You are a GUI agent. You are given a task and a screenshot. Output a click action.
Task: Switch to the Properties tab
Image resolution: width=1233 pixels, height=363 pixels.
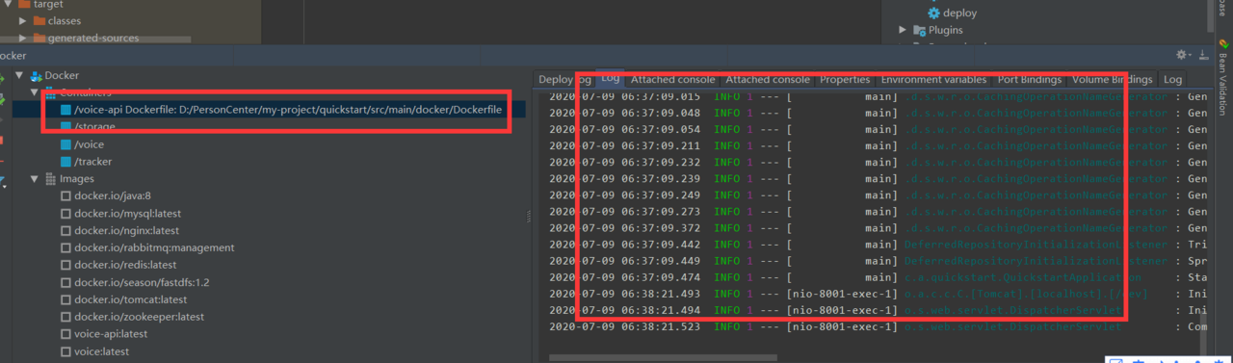pyautogui.click(x=845, y=79)
